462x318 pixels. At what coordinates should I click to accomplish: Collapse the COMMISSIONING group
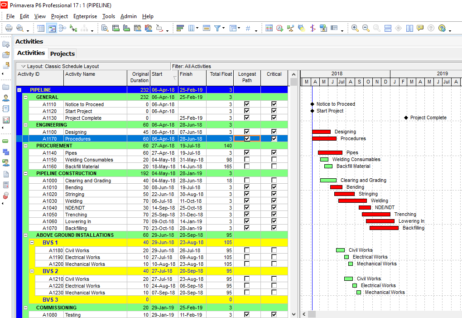26,308
